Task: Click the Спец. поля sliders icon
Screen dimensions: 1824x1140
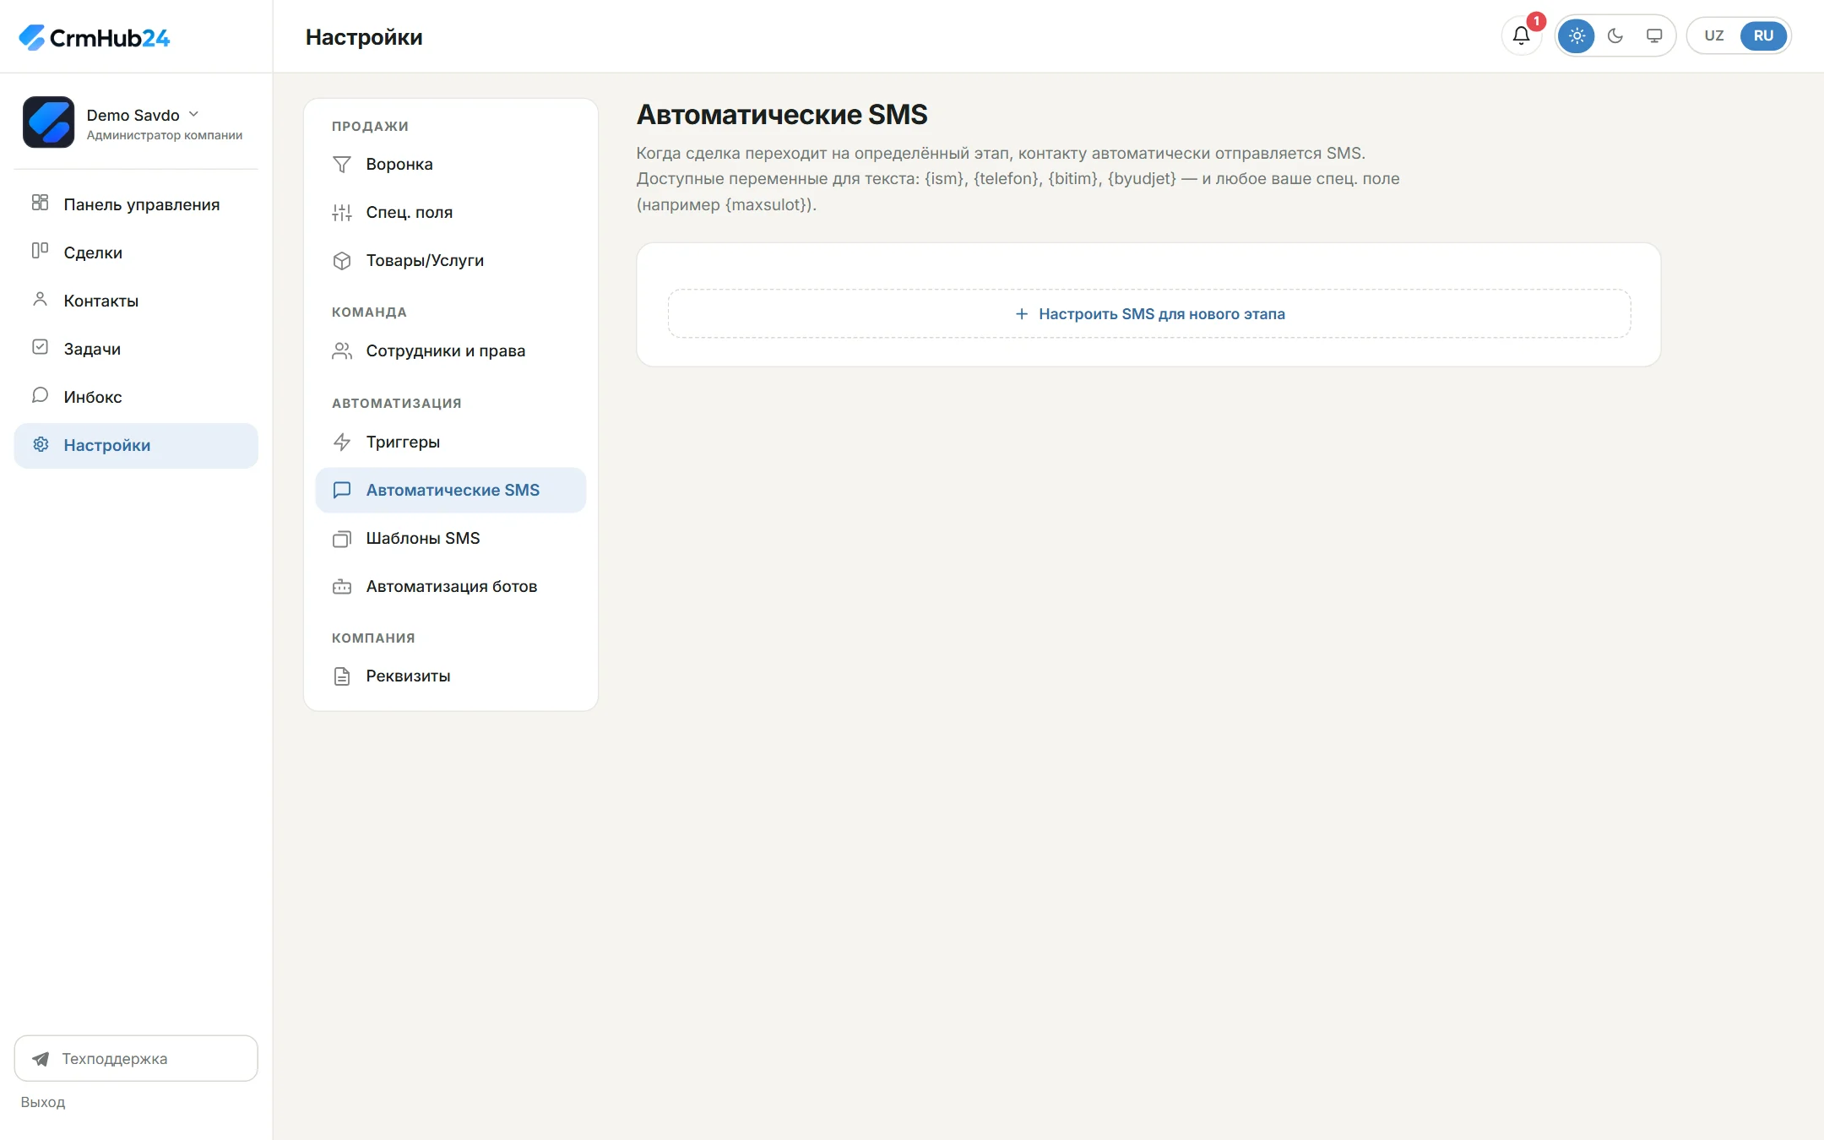Action: click(x=342, y=213)
